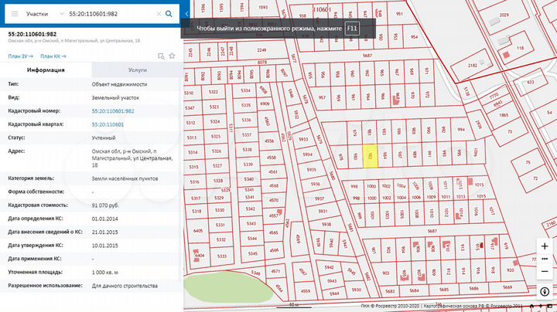Click the highlighted yellow parcel on map

pyautogui.click(x=371, y=154)
